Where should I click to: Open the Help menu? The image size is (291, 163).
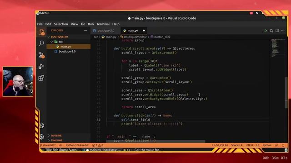point(116,24)
